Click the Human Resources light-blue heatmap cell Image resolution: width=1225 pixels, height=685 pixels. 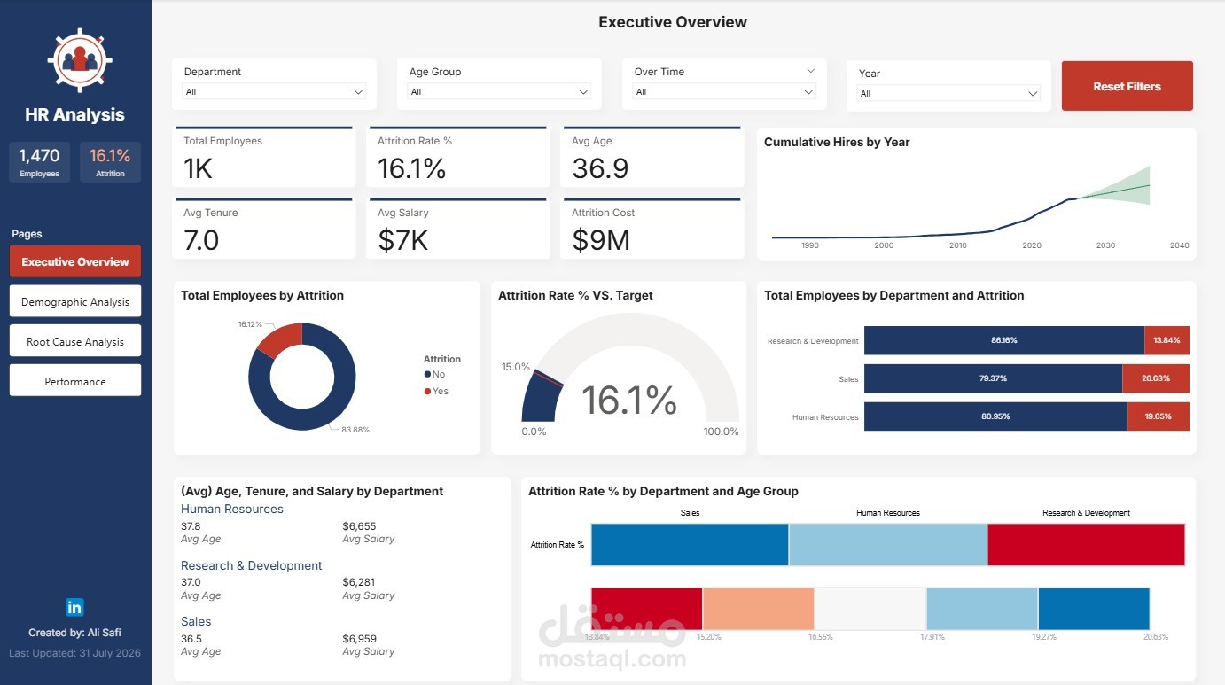887,544
